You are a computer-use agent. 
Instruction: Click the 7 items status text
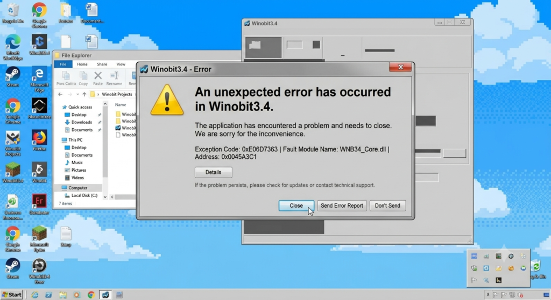(x=65, y=203)
